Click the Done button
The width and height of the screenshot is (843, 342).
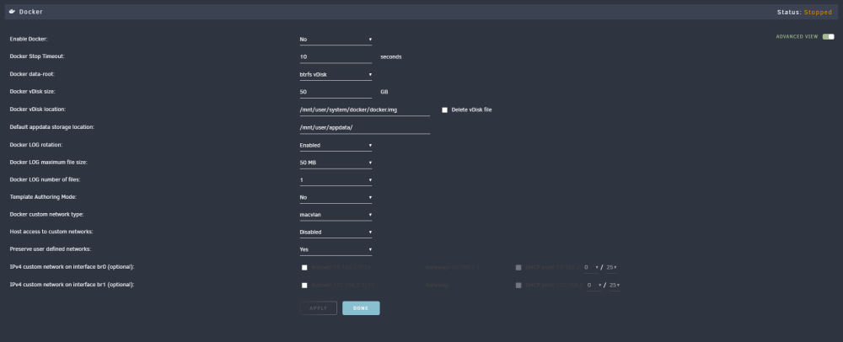(361, 308)
